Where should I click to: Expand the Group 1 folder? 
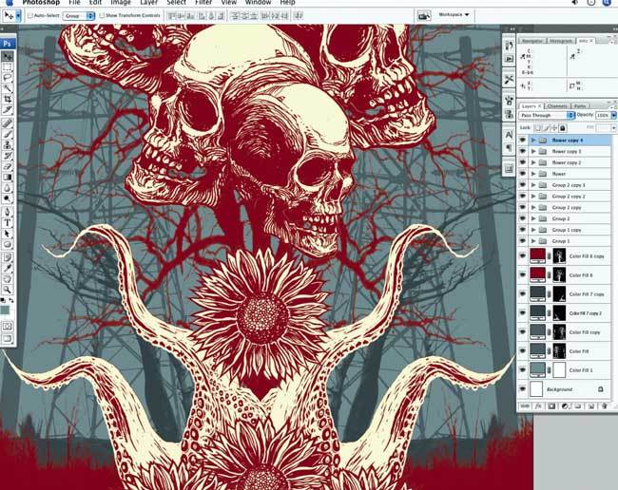533,241
